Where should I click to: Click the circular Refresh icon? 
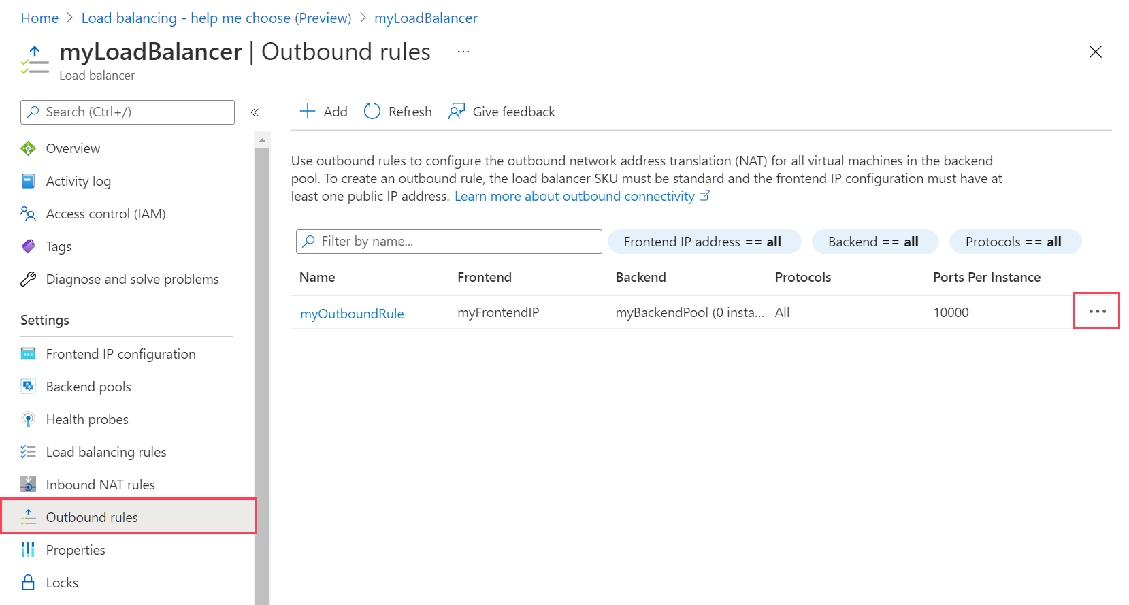coord(372,112)
